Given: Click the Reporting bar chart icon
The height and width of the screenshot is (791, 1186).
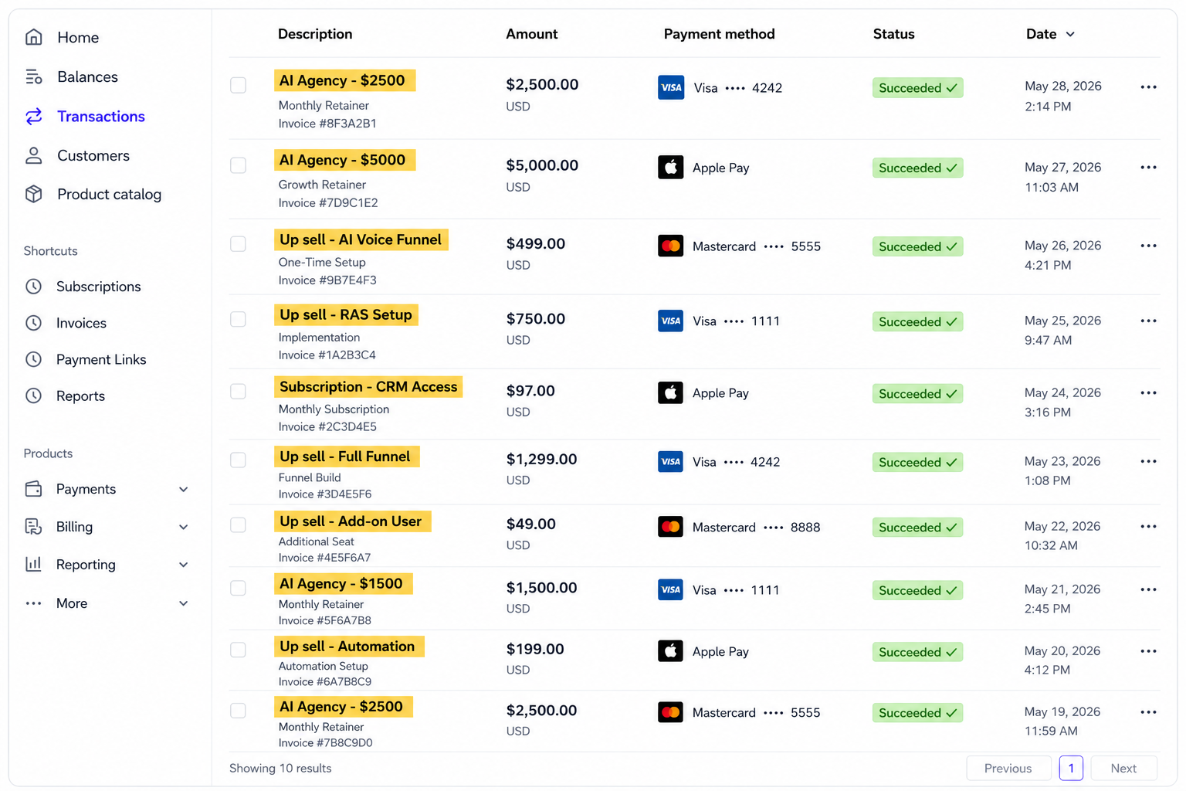Looking at the screenshot, I should [x=33, y=564].
